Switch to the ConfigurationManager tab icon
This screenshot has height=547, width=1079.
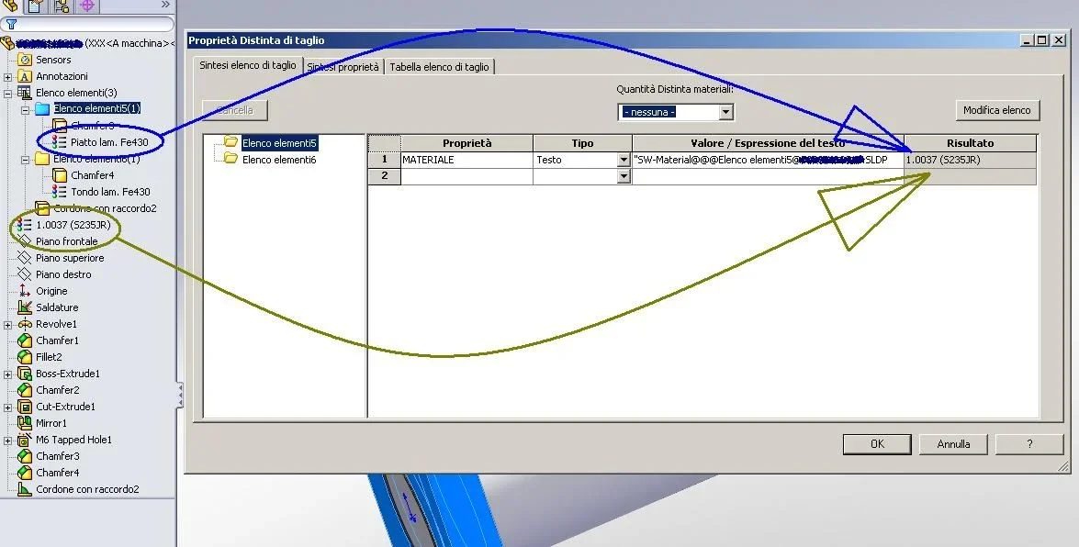point(62,6)
